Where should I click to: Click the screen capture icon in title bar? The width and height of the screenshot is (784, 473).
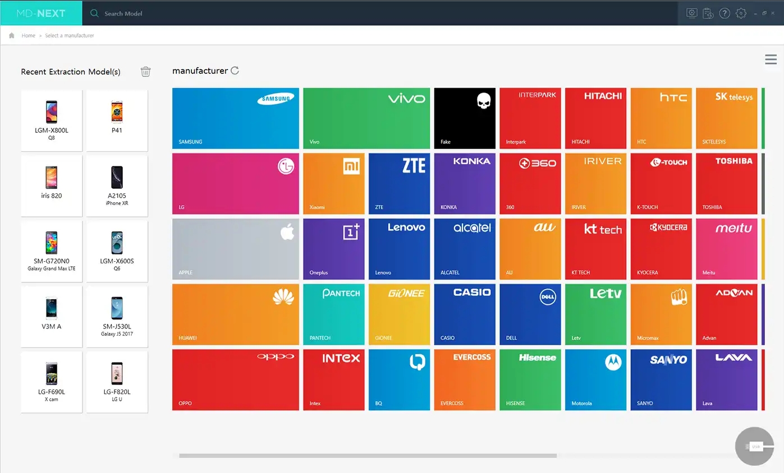692,13
